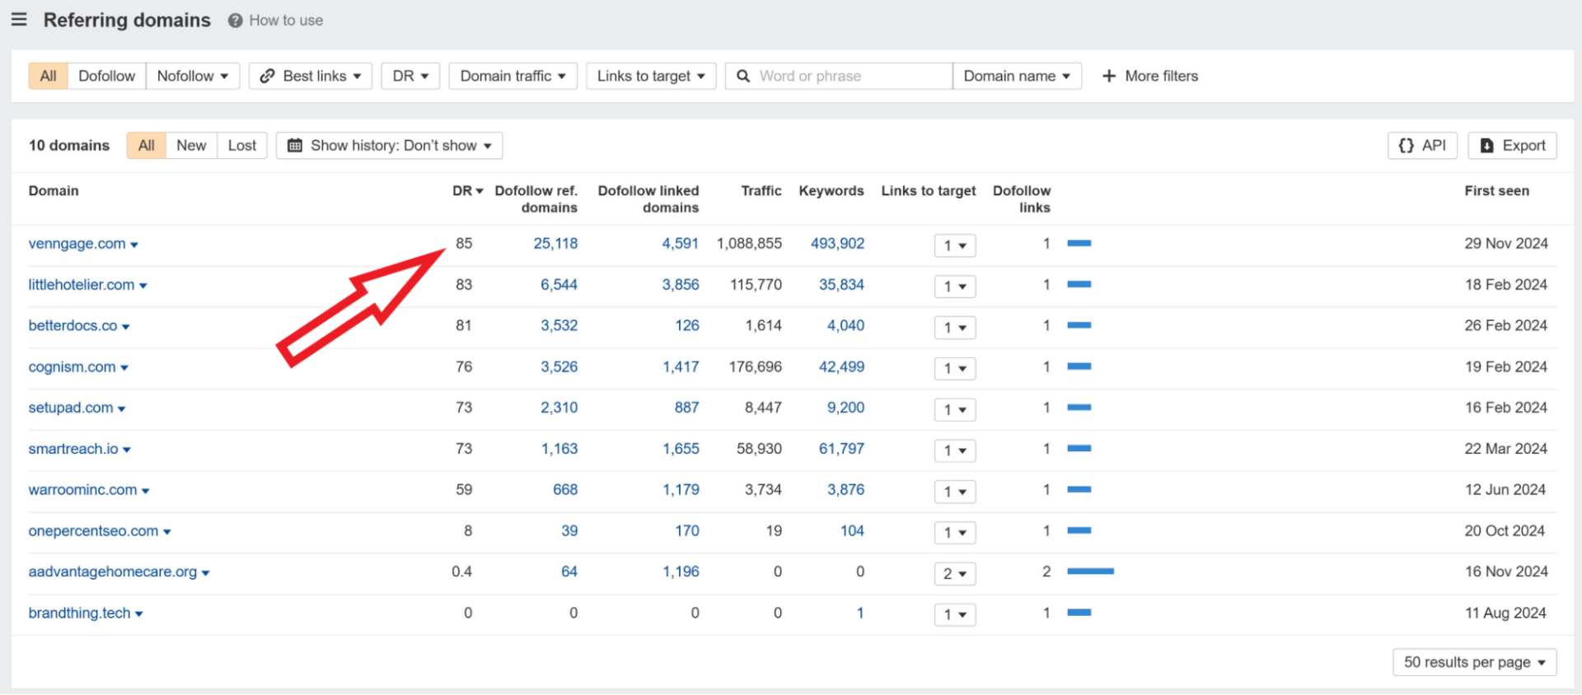The width and height of the screenshot is (1582, 695).
Task: Open the aadvantagehomecare.org domain link
Action: pyautogui.click(x=113, y=571)
